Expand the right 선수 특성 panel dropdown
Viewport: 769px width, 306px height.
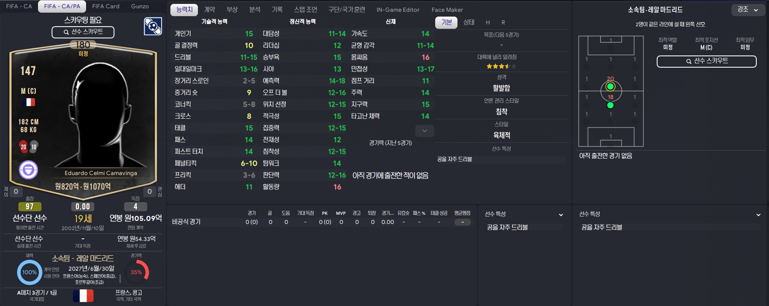[x=758, y=215]
